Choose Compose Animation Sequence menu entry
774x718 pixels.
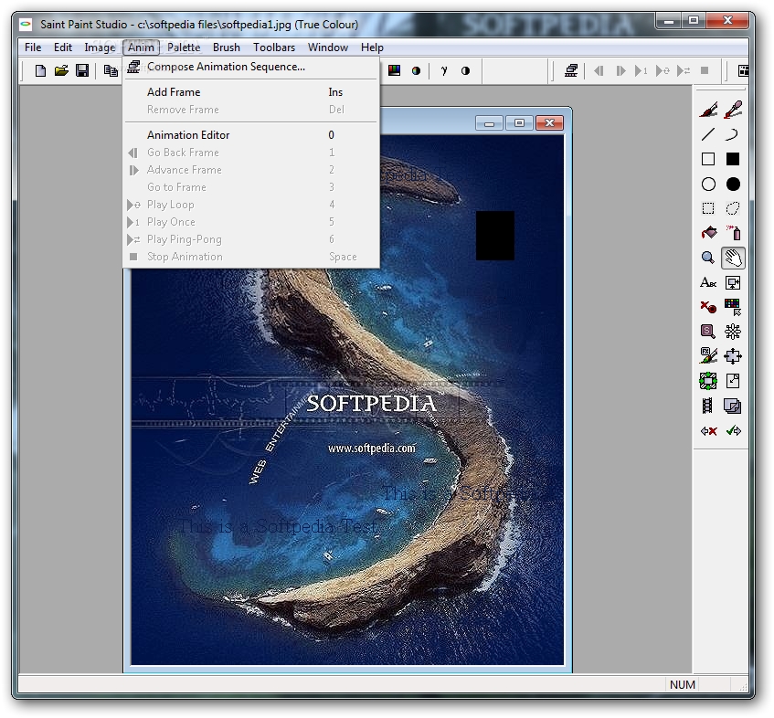[x=250, y=67]
